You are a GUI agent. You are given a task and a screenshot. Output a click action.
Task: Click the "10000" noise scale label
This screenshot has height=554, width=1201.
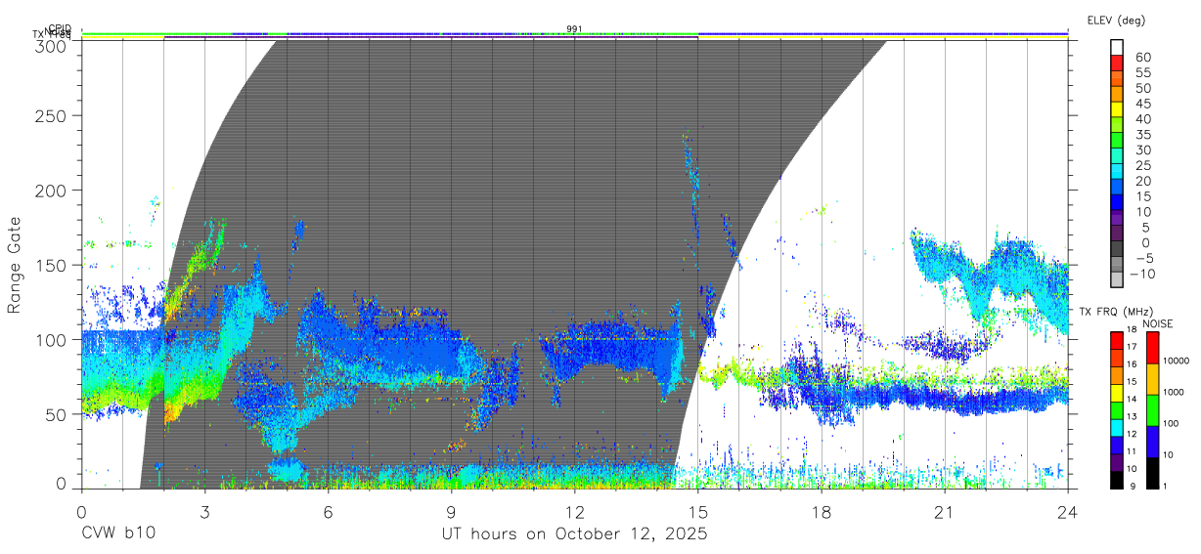coord(1177,362)
